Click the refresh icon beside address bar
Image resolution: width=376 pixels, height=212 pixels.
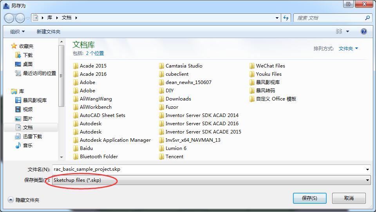tap(286, 18)
